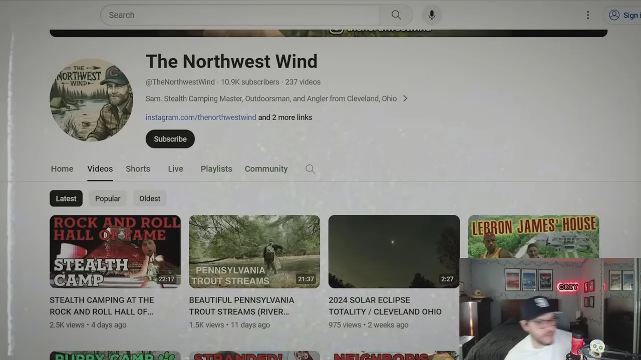Open the solar eclipse video thumbnail

coord(394,251)
